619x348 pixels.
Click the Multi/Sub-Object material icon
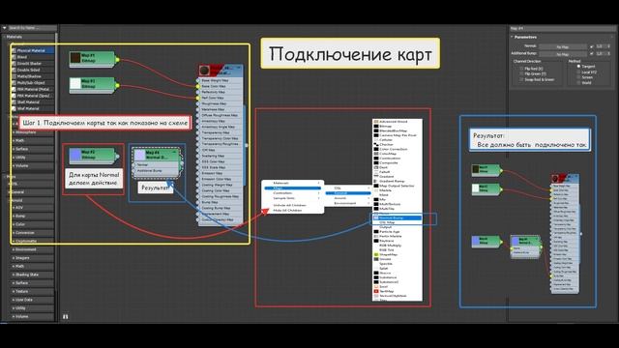click(15, 83)
